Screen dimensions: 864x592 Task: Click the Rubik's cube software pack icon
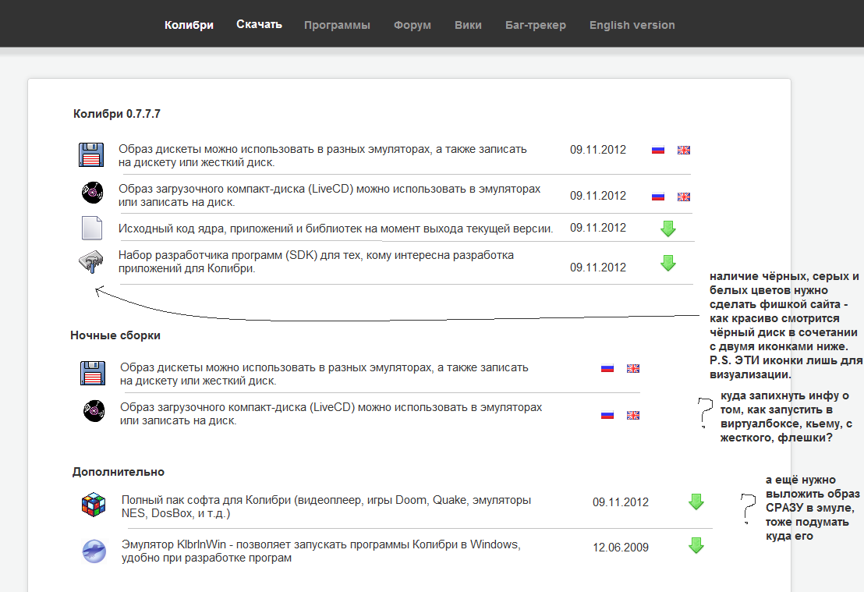[x=94, y=505]
